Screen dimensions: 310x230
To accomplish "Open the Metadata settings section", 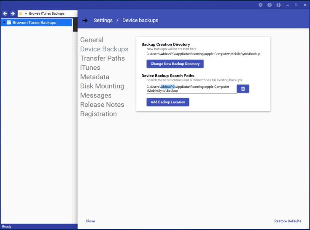I will click(95, 77).
